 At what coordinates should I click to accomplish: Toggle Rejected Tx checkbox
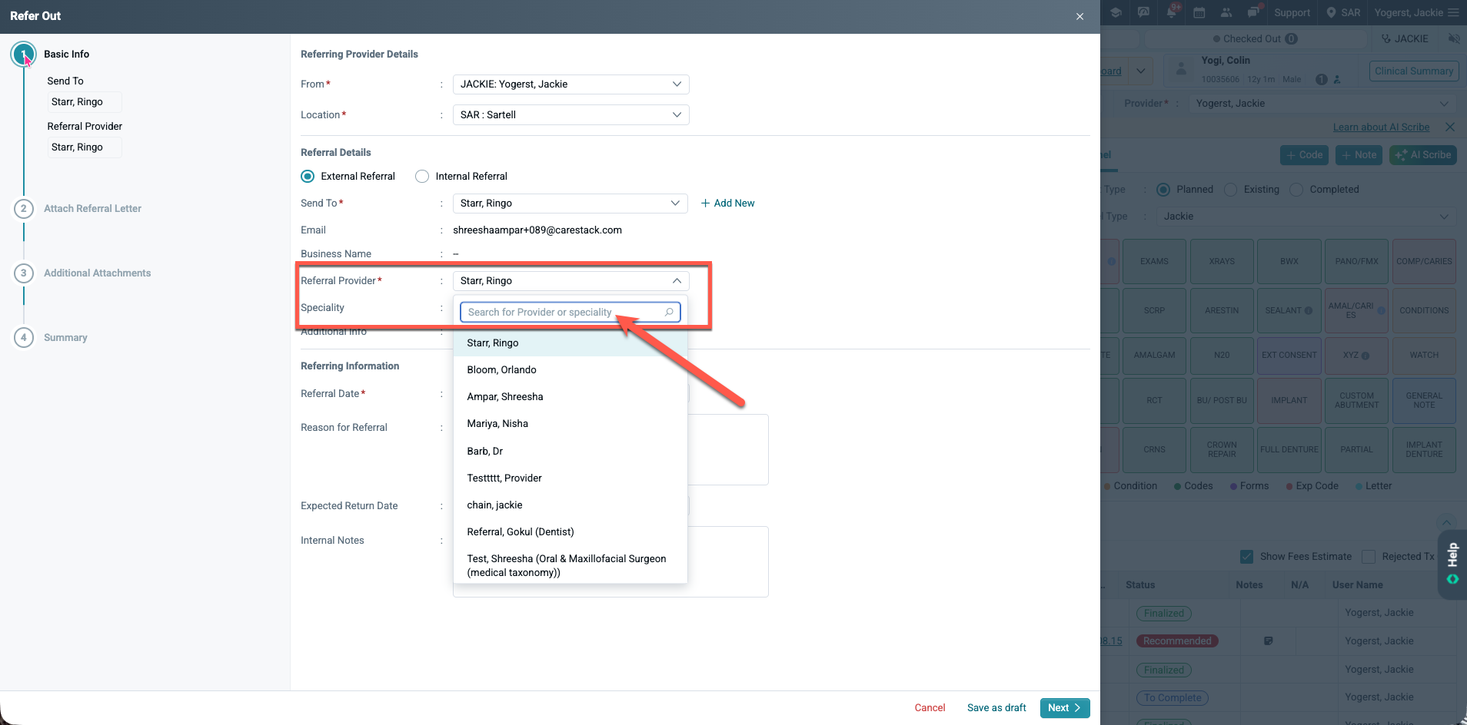point(1369,556)
